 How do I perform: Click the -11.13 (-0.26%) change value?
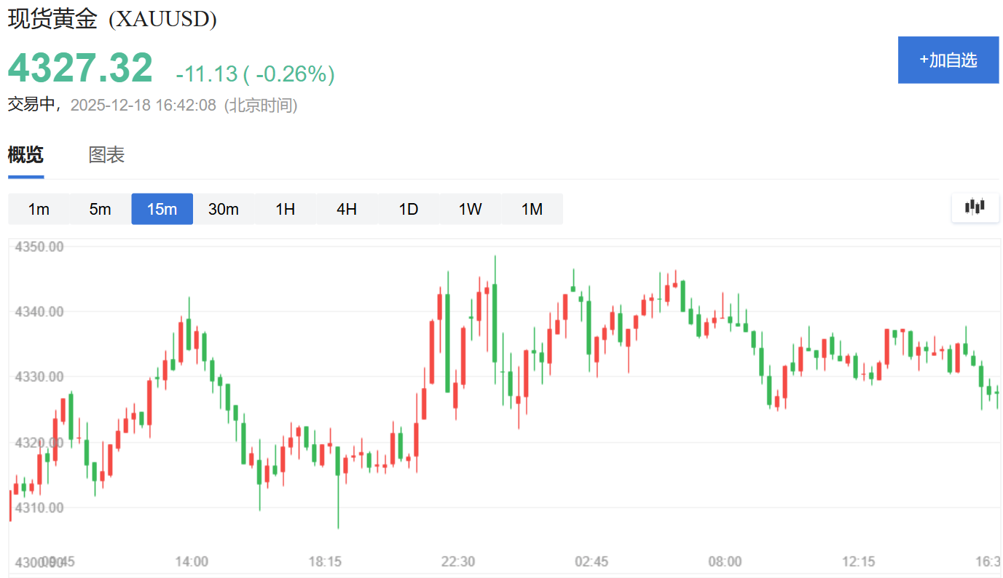[x=255, y=74]
